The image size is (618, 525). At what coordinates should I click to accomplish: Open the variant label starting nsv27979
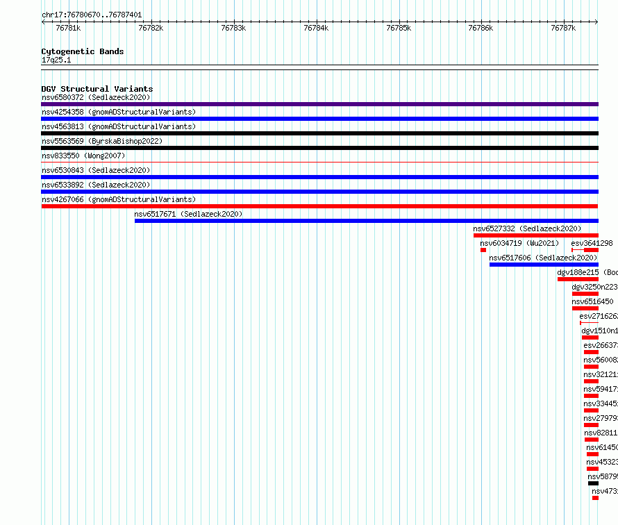601,418
